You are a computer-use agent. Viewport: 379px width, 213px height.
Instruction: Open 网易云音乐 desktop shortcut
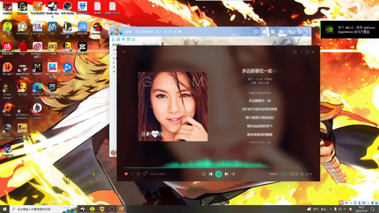pos(7,49)
